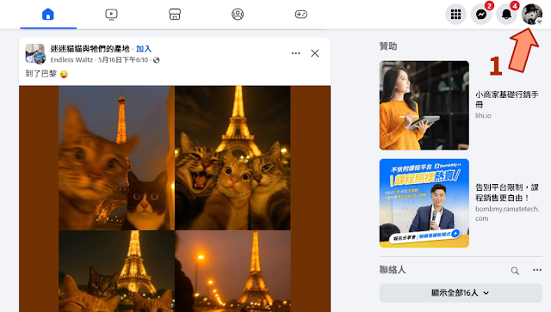This screenshot has width=551, height=312.
Task: Open the blurry orange cat Eiffel photo
Action: coord(116,158)
